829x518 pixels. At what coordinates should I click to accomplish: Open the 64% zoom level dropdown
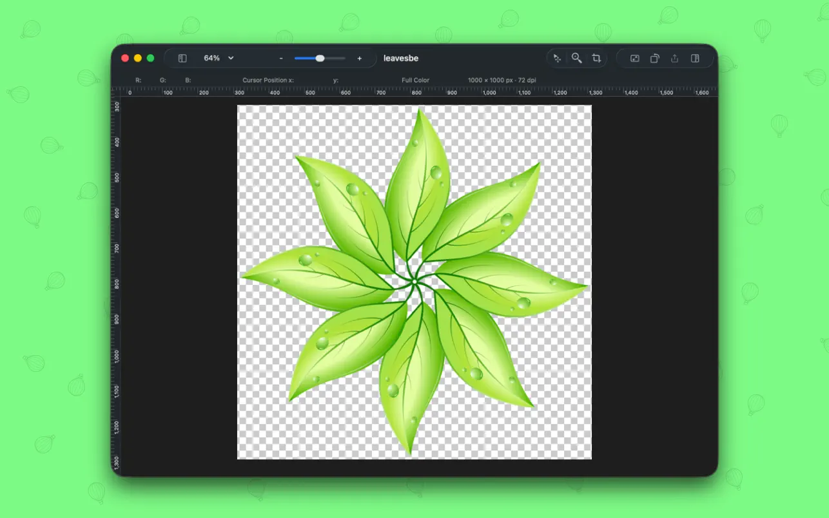(x=217, y=58)
